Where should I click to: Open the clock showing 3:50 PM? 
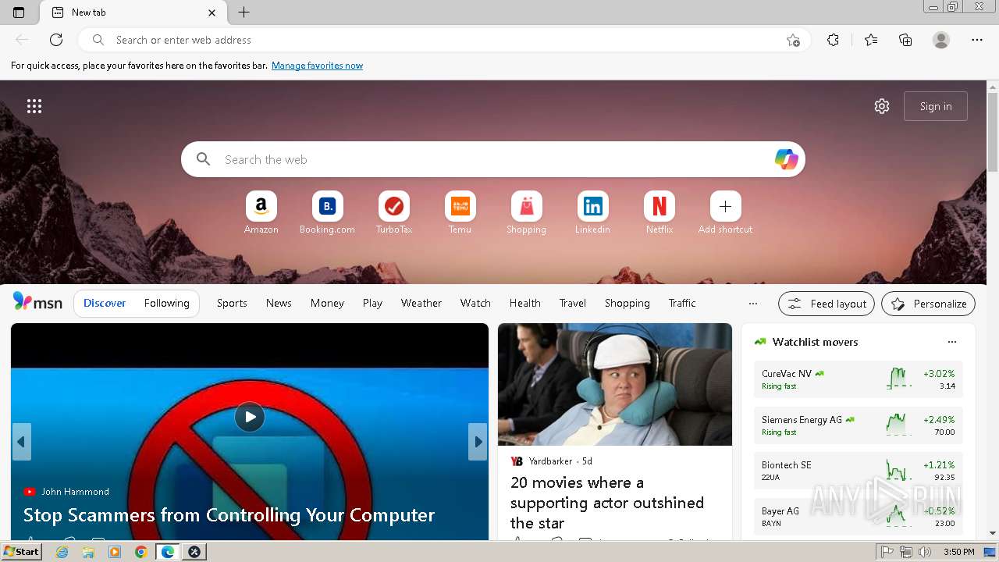[x=958, y=552]
